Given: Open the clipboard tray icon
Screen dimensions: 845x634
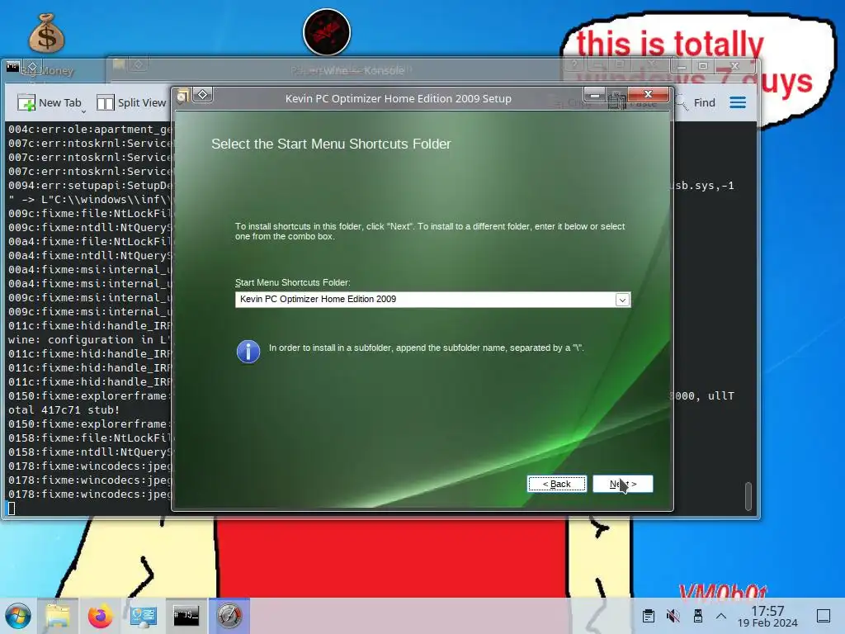Looking at the screenshot, I should [649, 616].
